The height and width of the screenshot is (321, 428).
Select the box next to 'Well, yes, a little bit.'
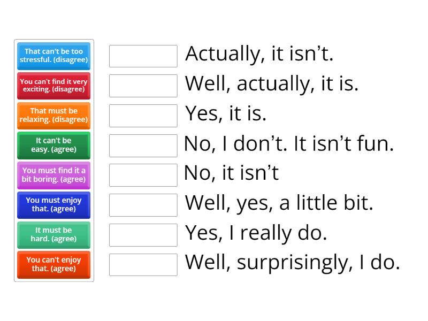pyautogui.click(x=143, y=205)
